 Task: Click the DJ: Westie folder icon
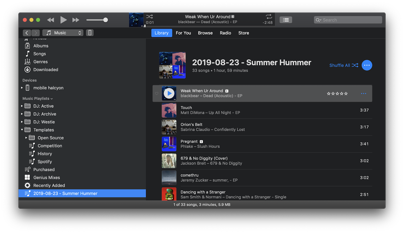click(28, 122)
